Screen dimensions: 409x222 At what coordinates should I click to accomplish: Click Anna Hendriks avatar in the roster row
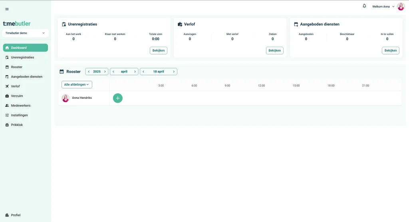pyautogui.click(x=66, y=98)
